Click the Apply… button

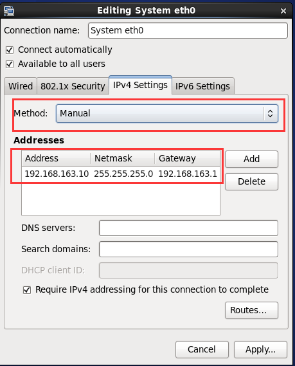260,349
